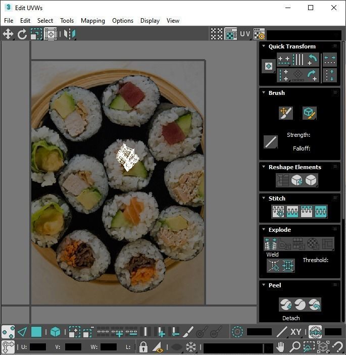
Task: Select the Move selected subobjects tool
Action: click(x=8, y=34)
